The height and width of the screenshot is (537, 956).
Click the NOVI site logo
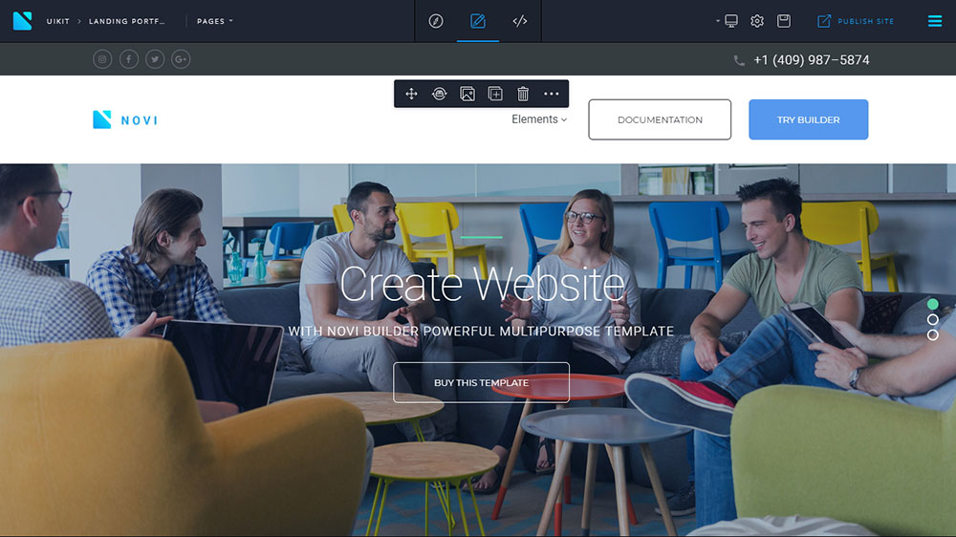pyautogui.click(x=125, y=119)
